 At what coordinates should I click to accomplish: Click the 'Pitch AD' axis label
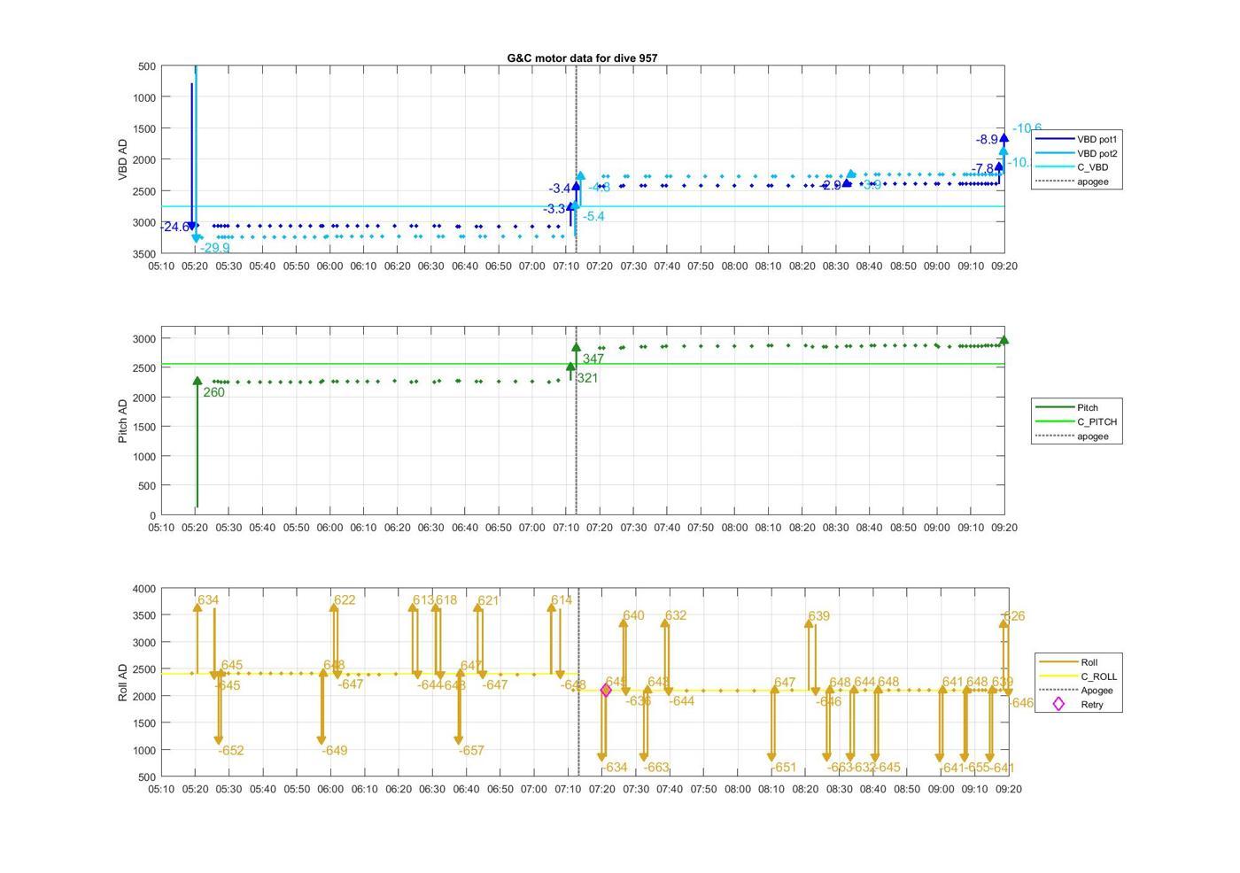point(123,421)
